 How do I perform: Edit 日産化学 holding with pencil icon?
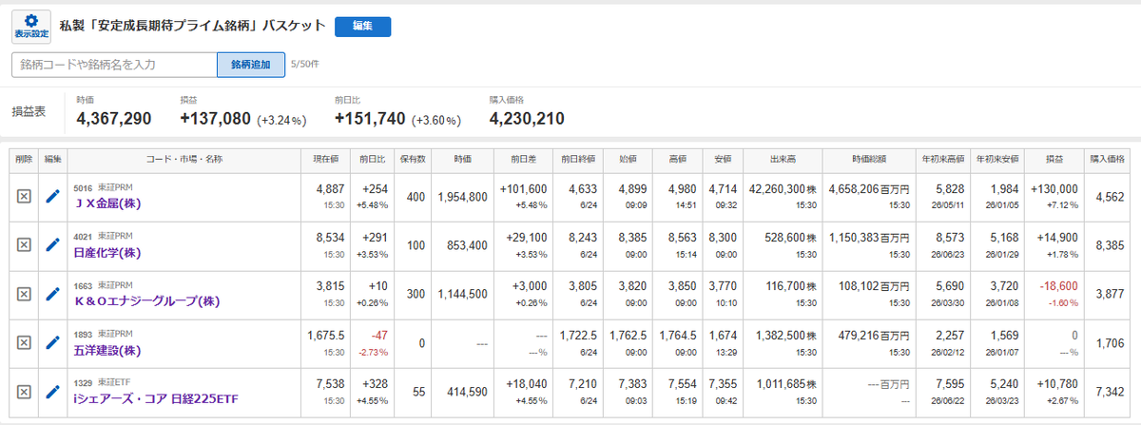(52, 244)
